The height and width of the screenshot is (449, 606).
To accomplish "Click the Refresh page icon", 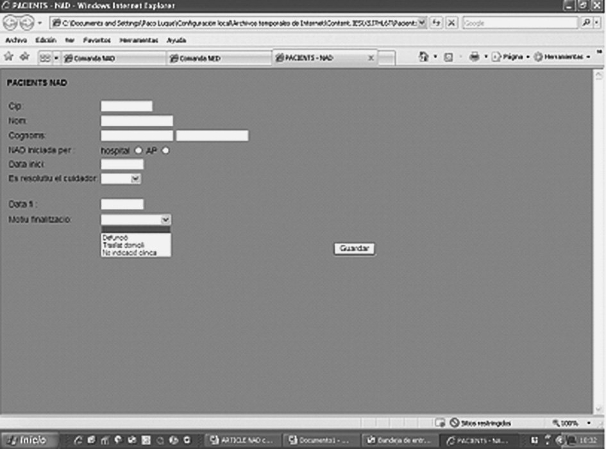I will [x=437, y=22].
